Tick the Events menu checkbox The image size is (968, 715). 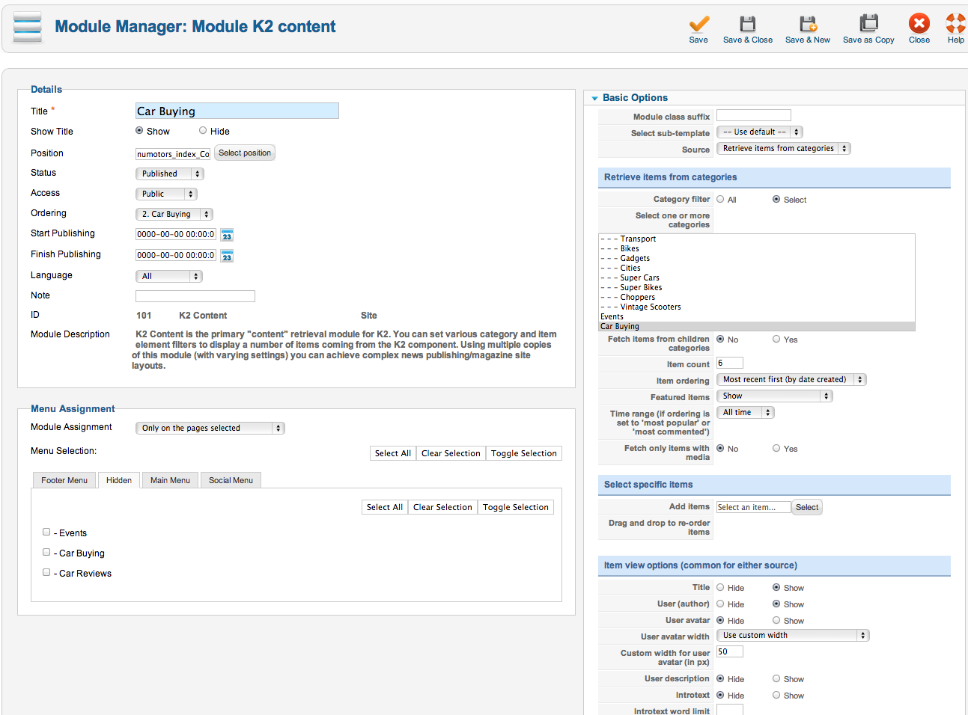46,532
